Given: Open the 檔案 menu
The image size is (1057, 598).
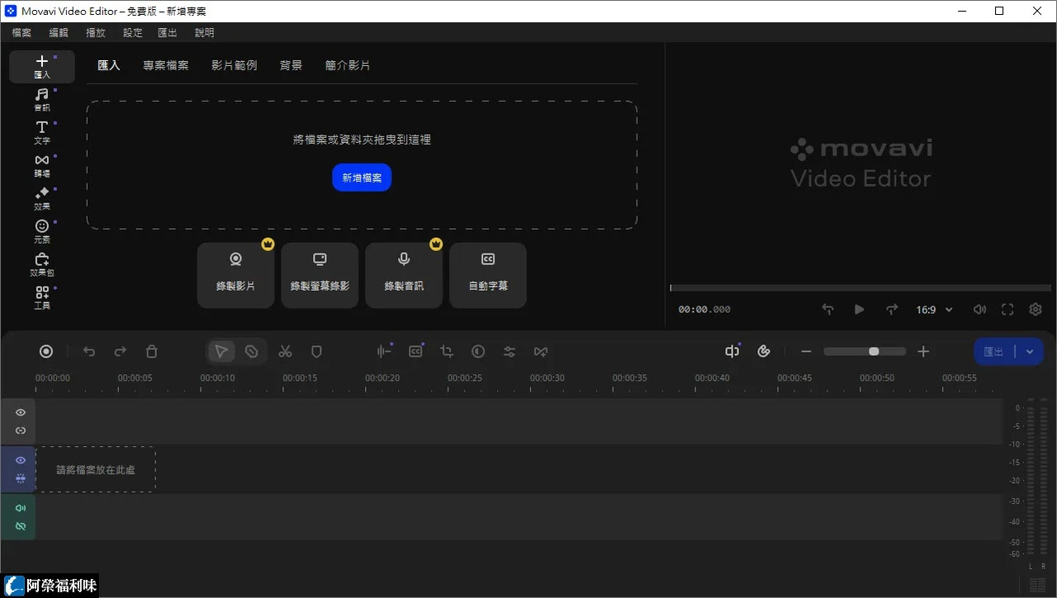Looking at the screenshot, I should 21,33.
